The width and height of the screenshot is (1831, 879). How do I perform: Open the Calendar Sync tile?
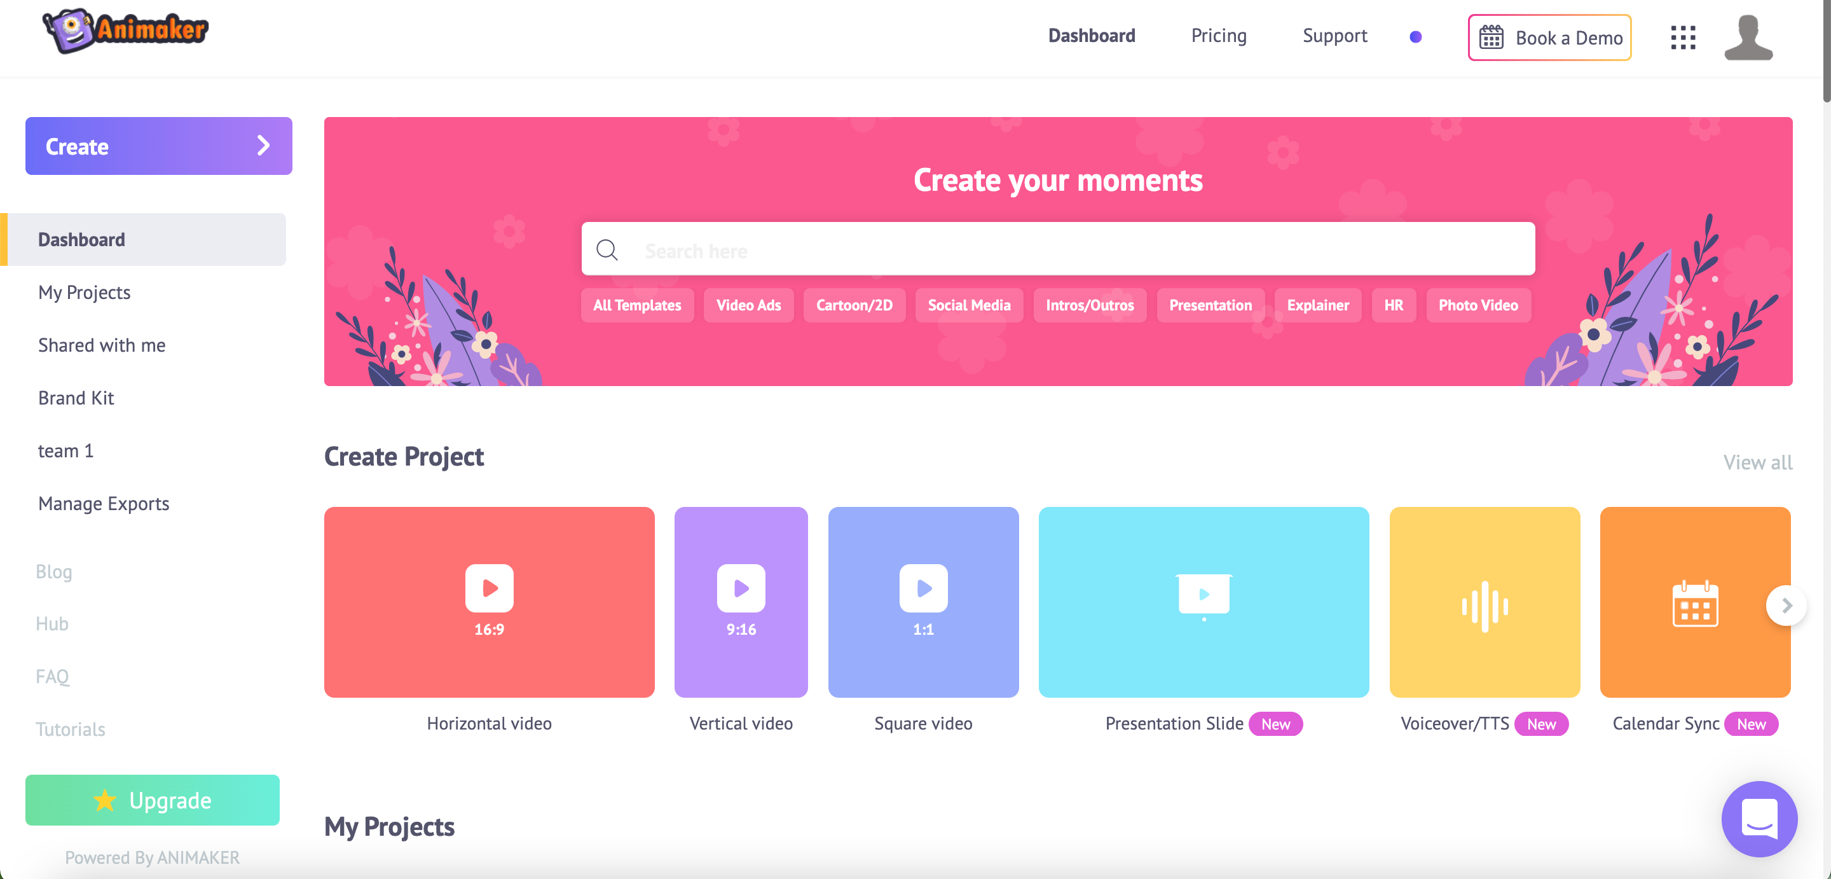(x=1694, y=602)
